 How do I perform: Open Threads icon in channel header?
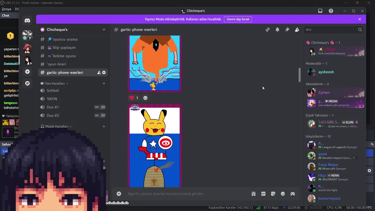267,30
